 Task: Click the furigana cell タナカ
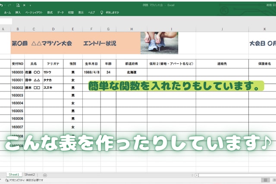(53, 80)
